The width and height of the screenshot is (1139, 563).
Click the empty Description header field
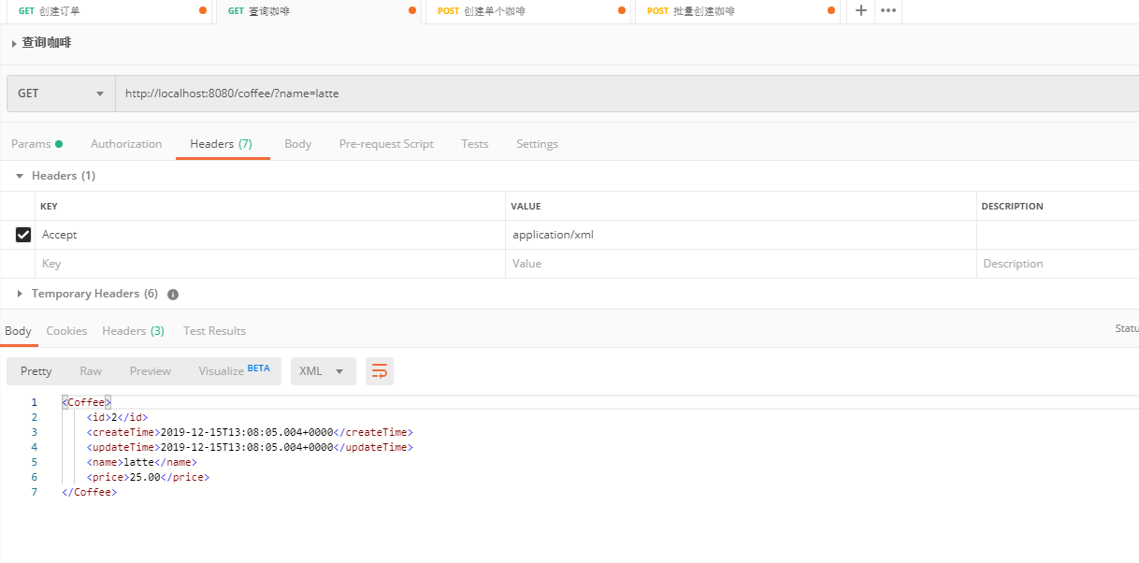point(1058,264)
